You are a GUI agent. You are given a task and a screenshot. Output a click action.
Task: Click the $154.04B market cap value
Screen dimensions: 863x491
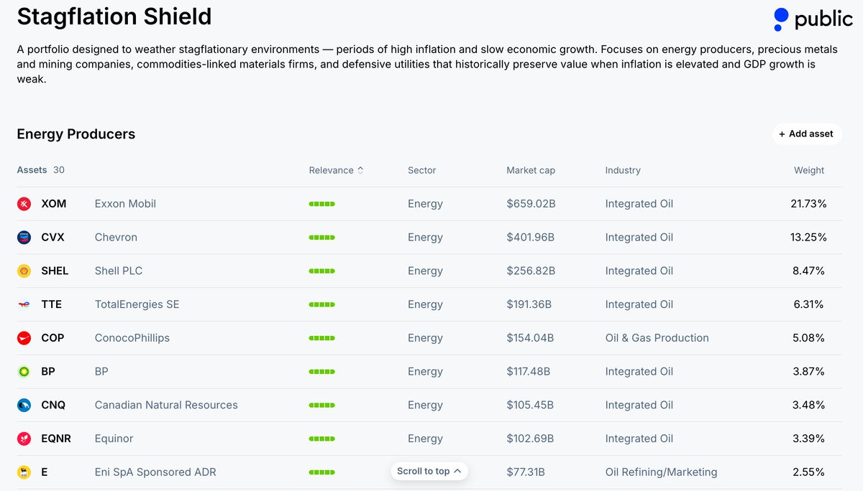[531, 338]
